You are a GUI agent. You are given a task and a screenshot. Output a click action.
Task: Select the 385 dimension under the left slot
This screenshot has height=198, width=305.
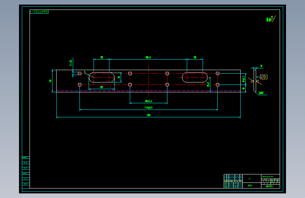[102, 87]
